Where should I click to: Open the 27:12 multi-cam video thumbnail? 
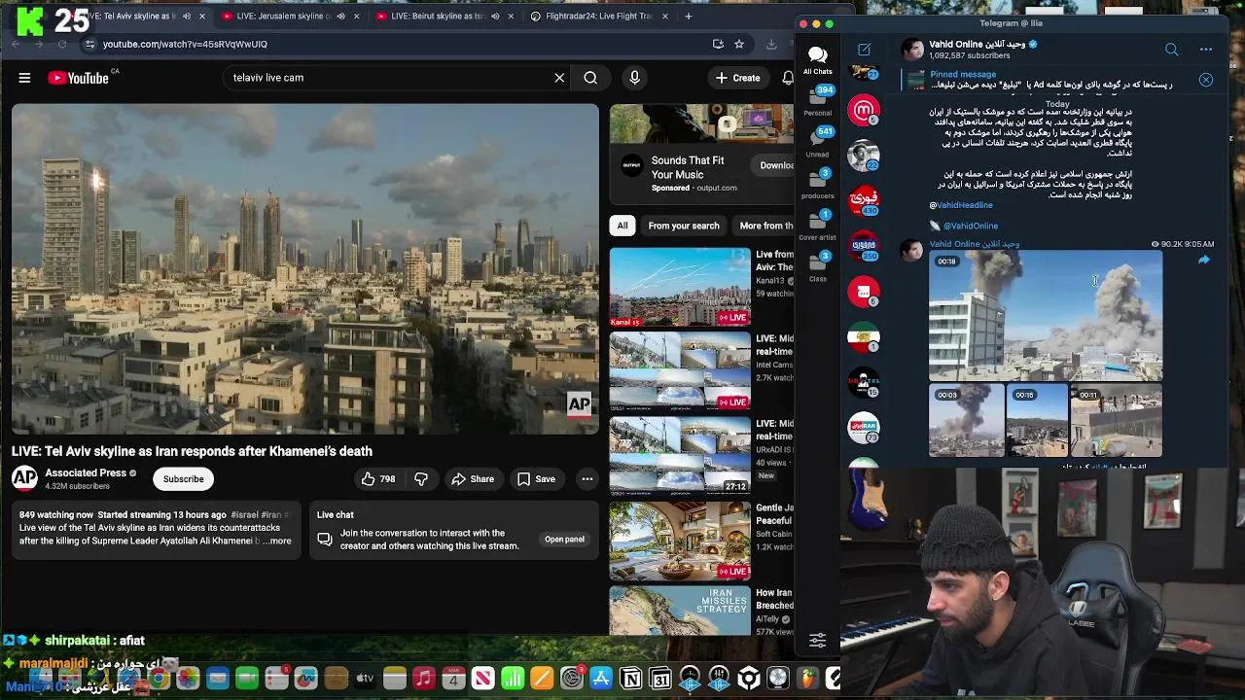pyautogui.click(x=680, y=456)
